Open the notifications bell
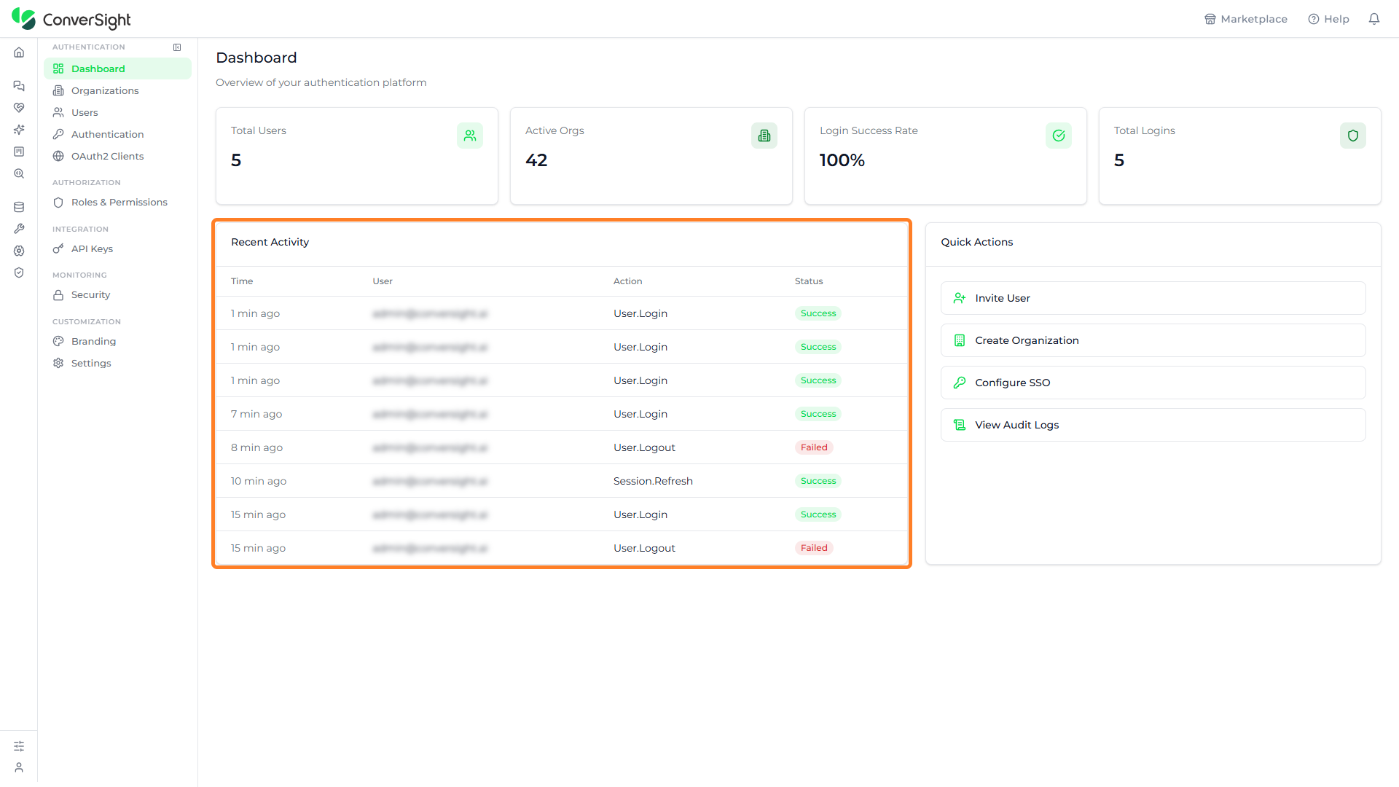Viewport: 1399px width, 787px height. (x=1374, y=19)
